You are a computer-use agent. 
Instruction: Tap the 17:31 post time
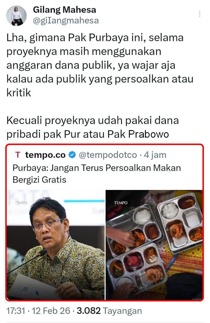pos(16,311)
